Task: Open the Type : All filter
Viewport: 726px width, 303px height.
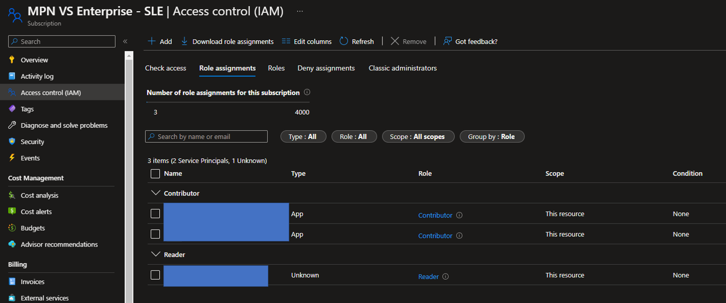Action: click(303, 136)
